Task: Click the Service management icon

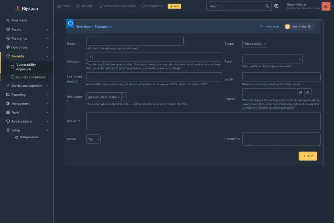Action: (x=8, y=86)
